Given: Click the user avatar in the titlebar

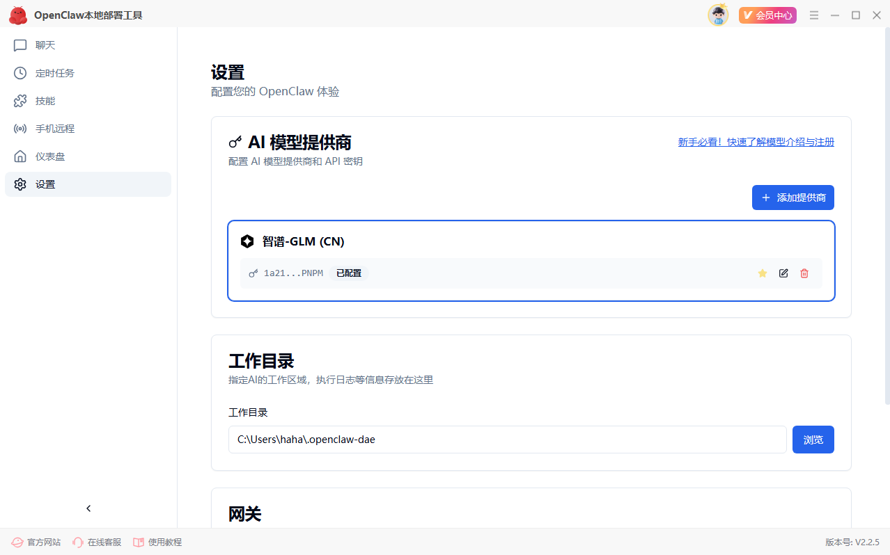Looking at the screenshot, I should pyautogui.click(x=718, y=15).
